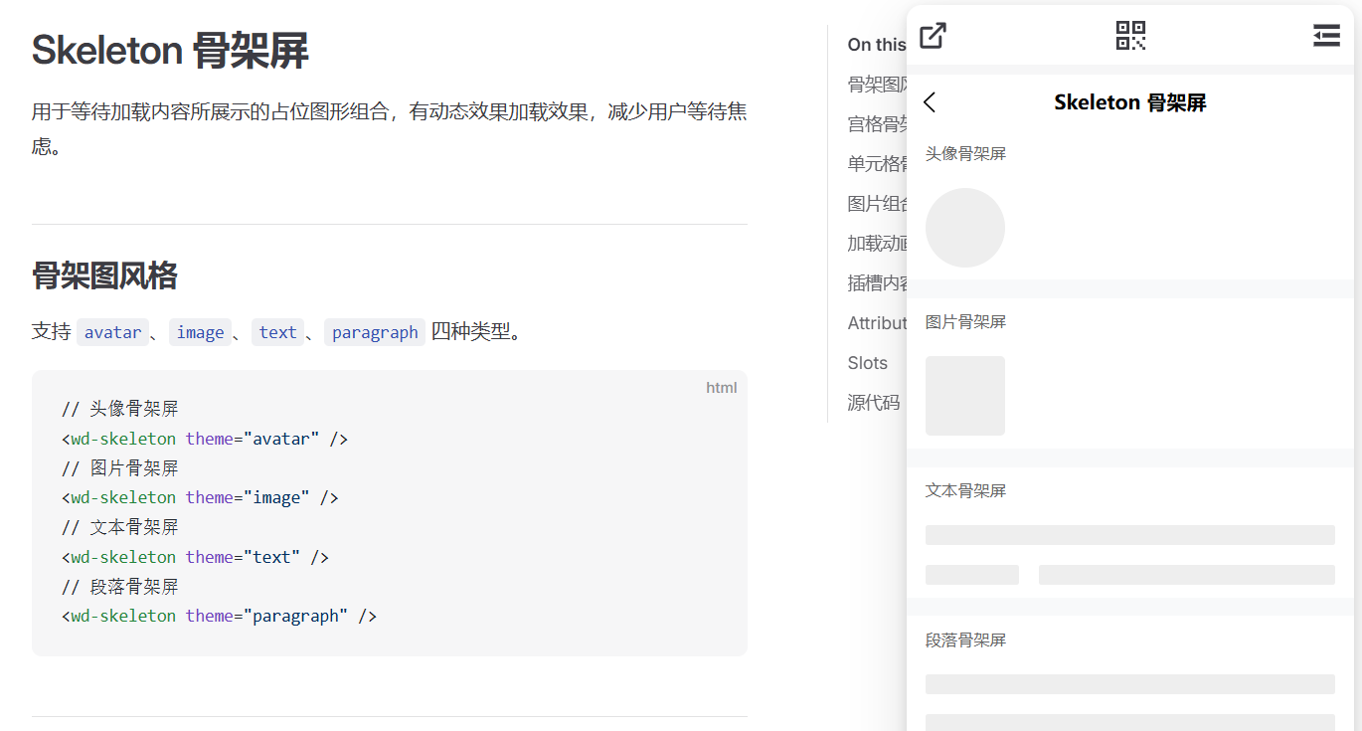Go to the Slots section
Image resolution: width=1362 pixels, height=731 pixels.
pos(866,362)
